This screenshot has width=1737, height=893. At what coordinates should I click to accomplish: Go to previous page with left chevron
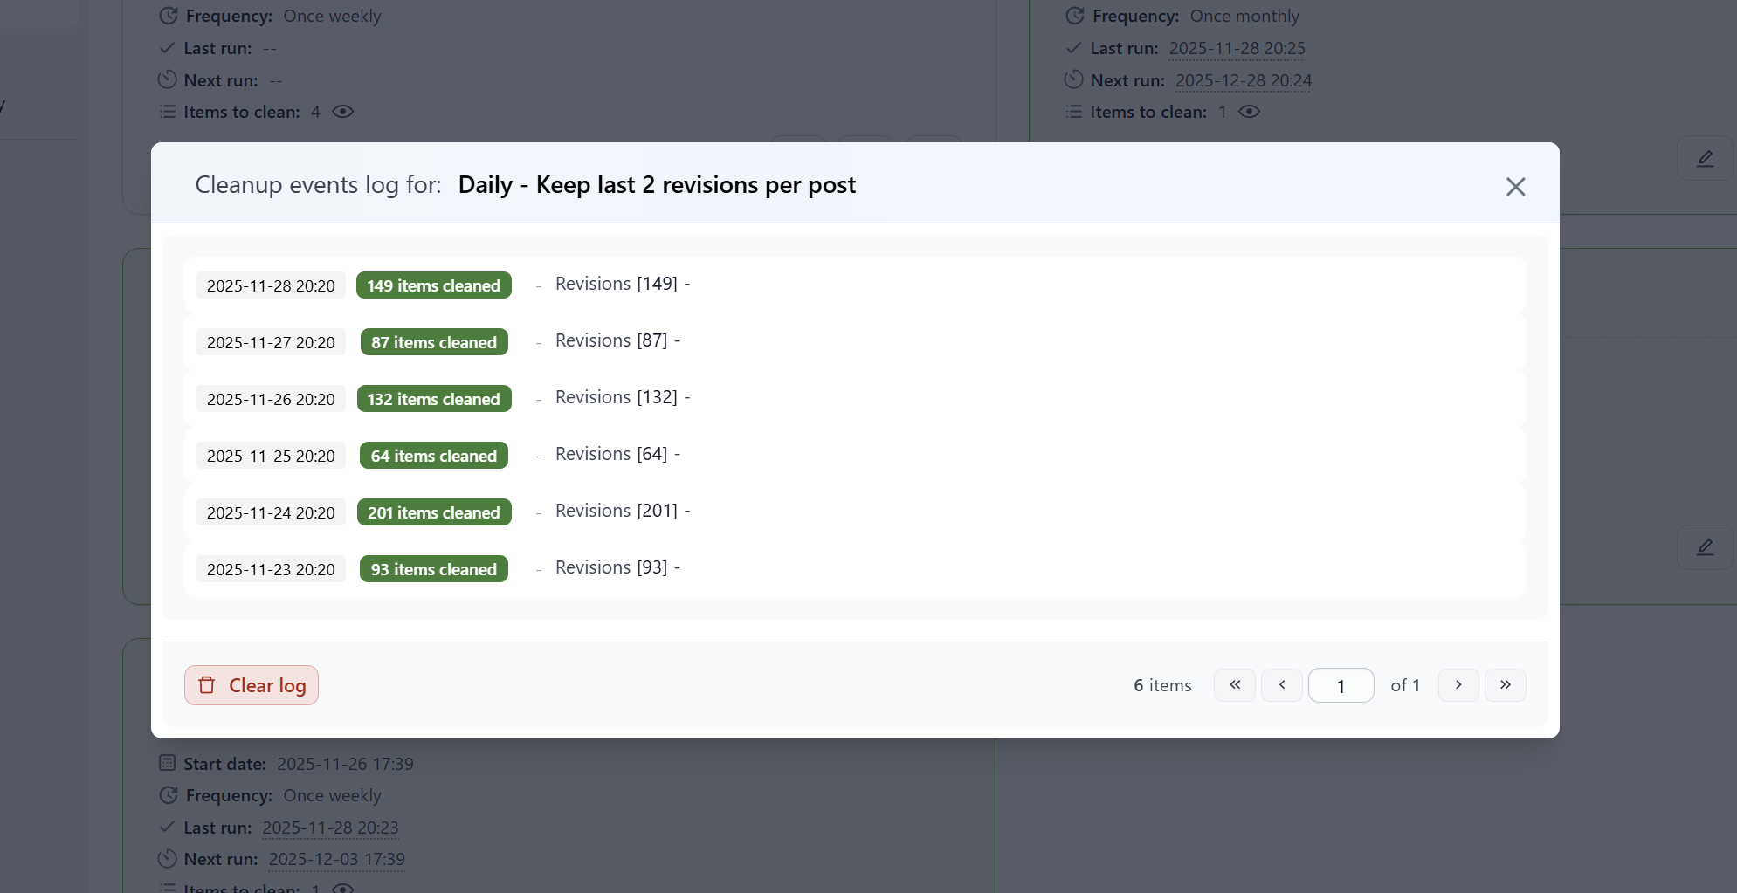(x=1281, y=685)
